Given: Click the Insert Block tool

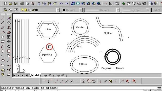Looking at the screenshot, I should click(3, 70).
